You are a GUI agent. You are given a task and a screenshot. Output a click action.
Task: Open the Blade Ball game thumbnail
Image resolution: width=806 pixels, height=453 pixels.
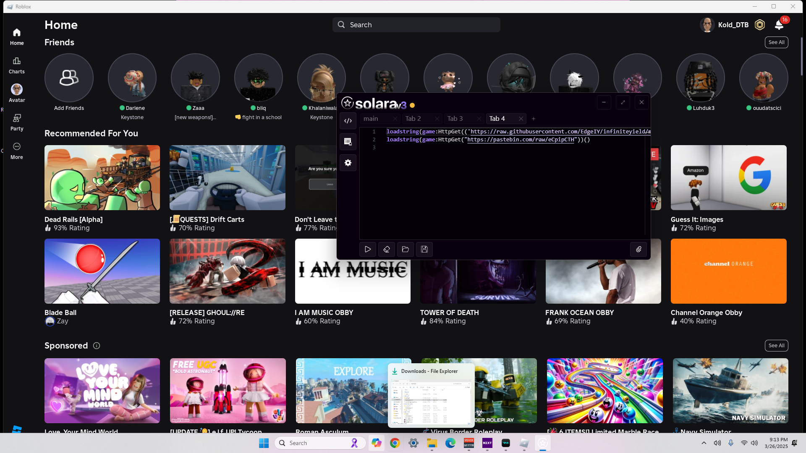click(x=102, y=271)
